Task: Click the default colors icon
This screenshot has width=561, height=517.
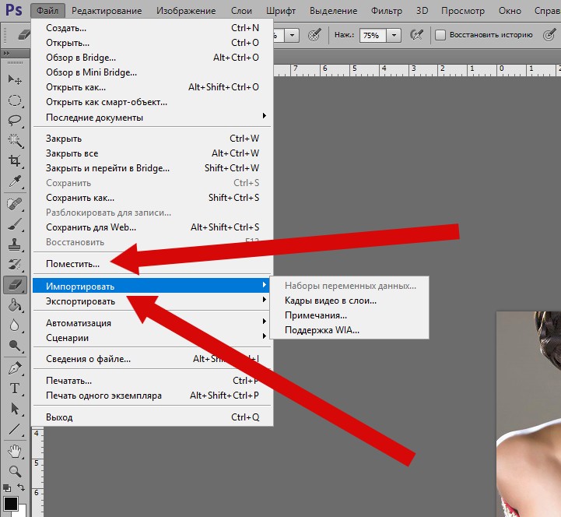Action: [x=7, y=488]
